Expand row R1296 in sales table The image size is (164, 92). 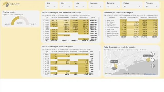pos(44,22)
